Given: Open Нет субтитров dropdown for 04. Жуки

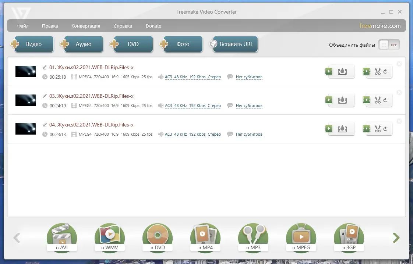Looking at the screenshot, I should (x=249, y=134).
